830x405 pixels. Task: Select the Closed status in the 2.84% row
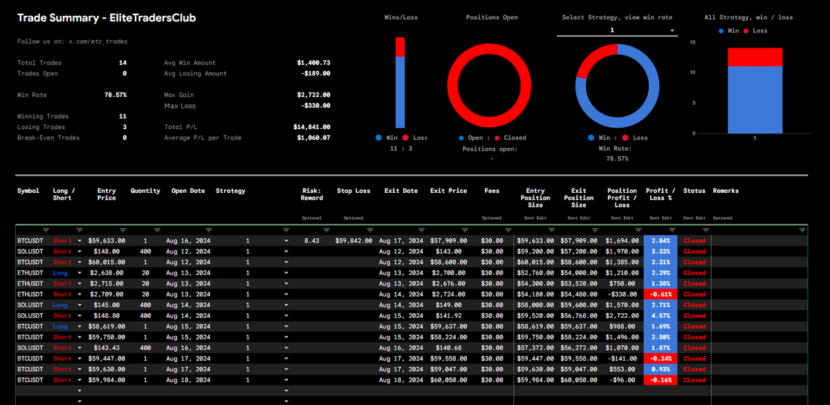(694, 241)
